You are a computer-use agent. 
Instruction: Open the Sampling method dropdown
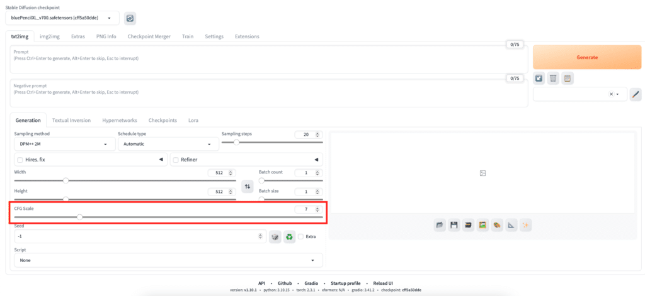63,144
